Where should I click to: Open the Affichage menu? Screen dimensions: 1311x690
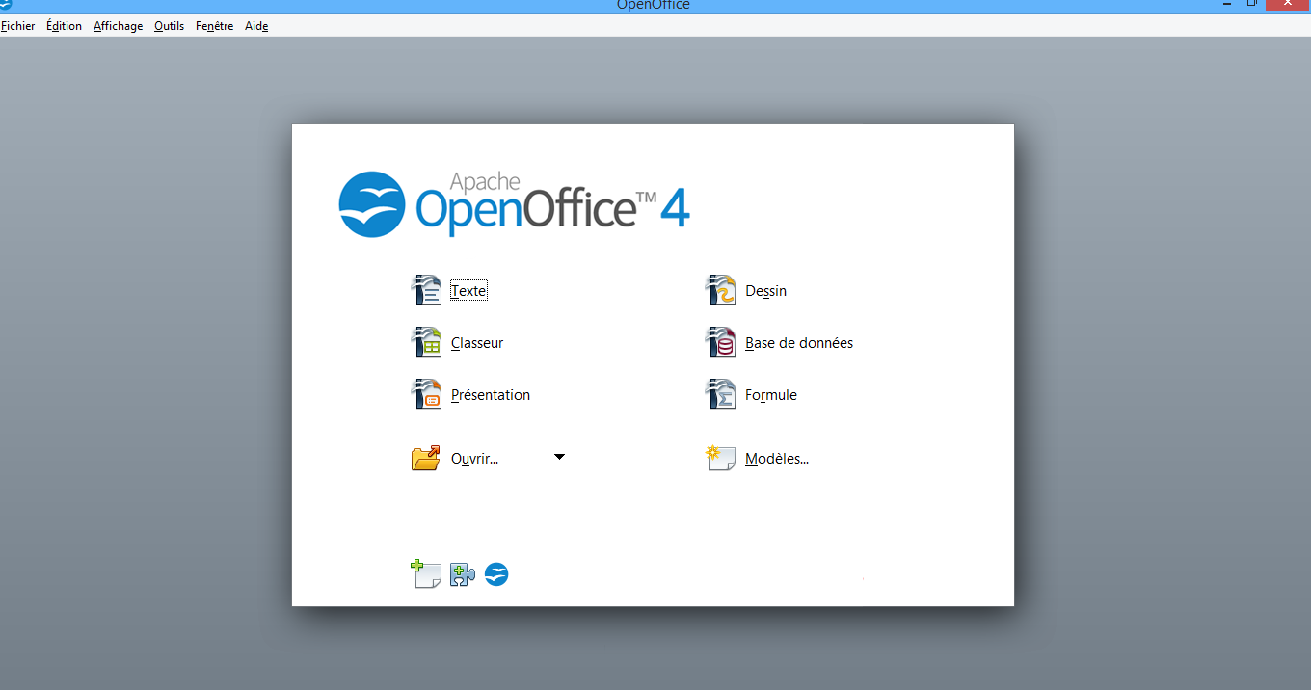[118, 26]
